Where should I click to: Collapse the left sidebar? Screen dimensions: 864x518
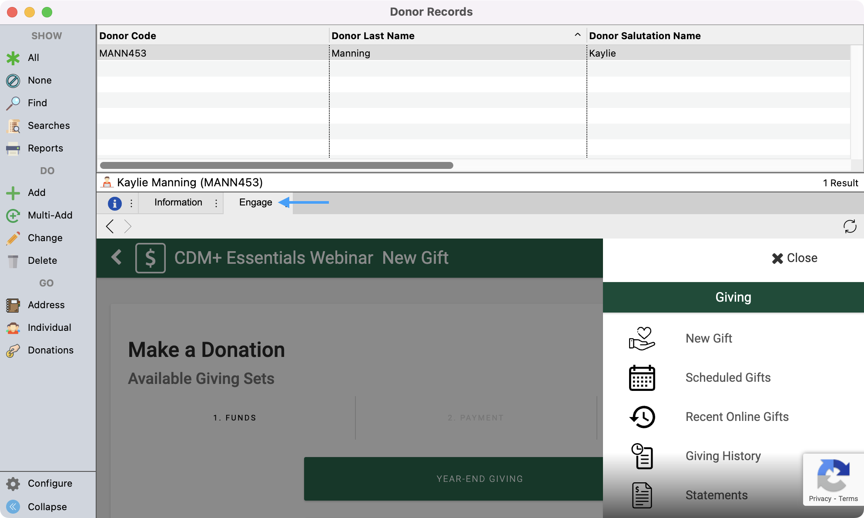coord(13,507)
